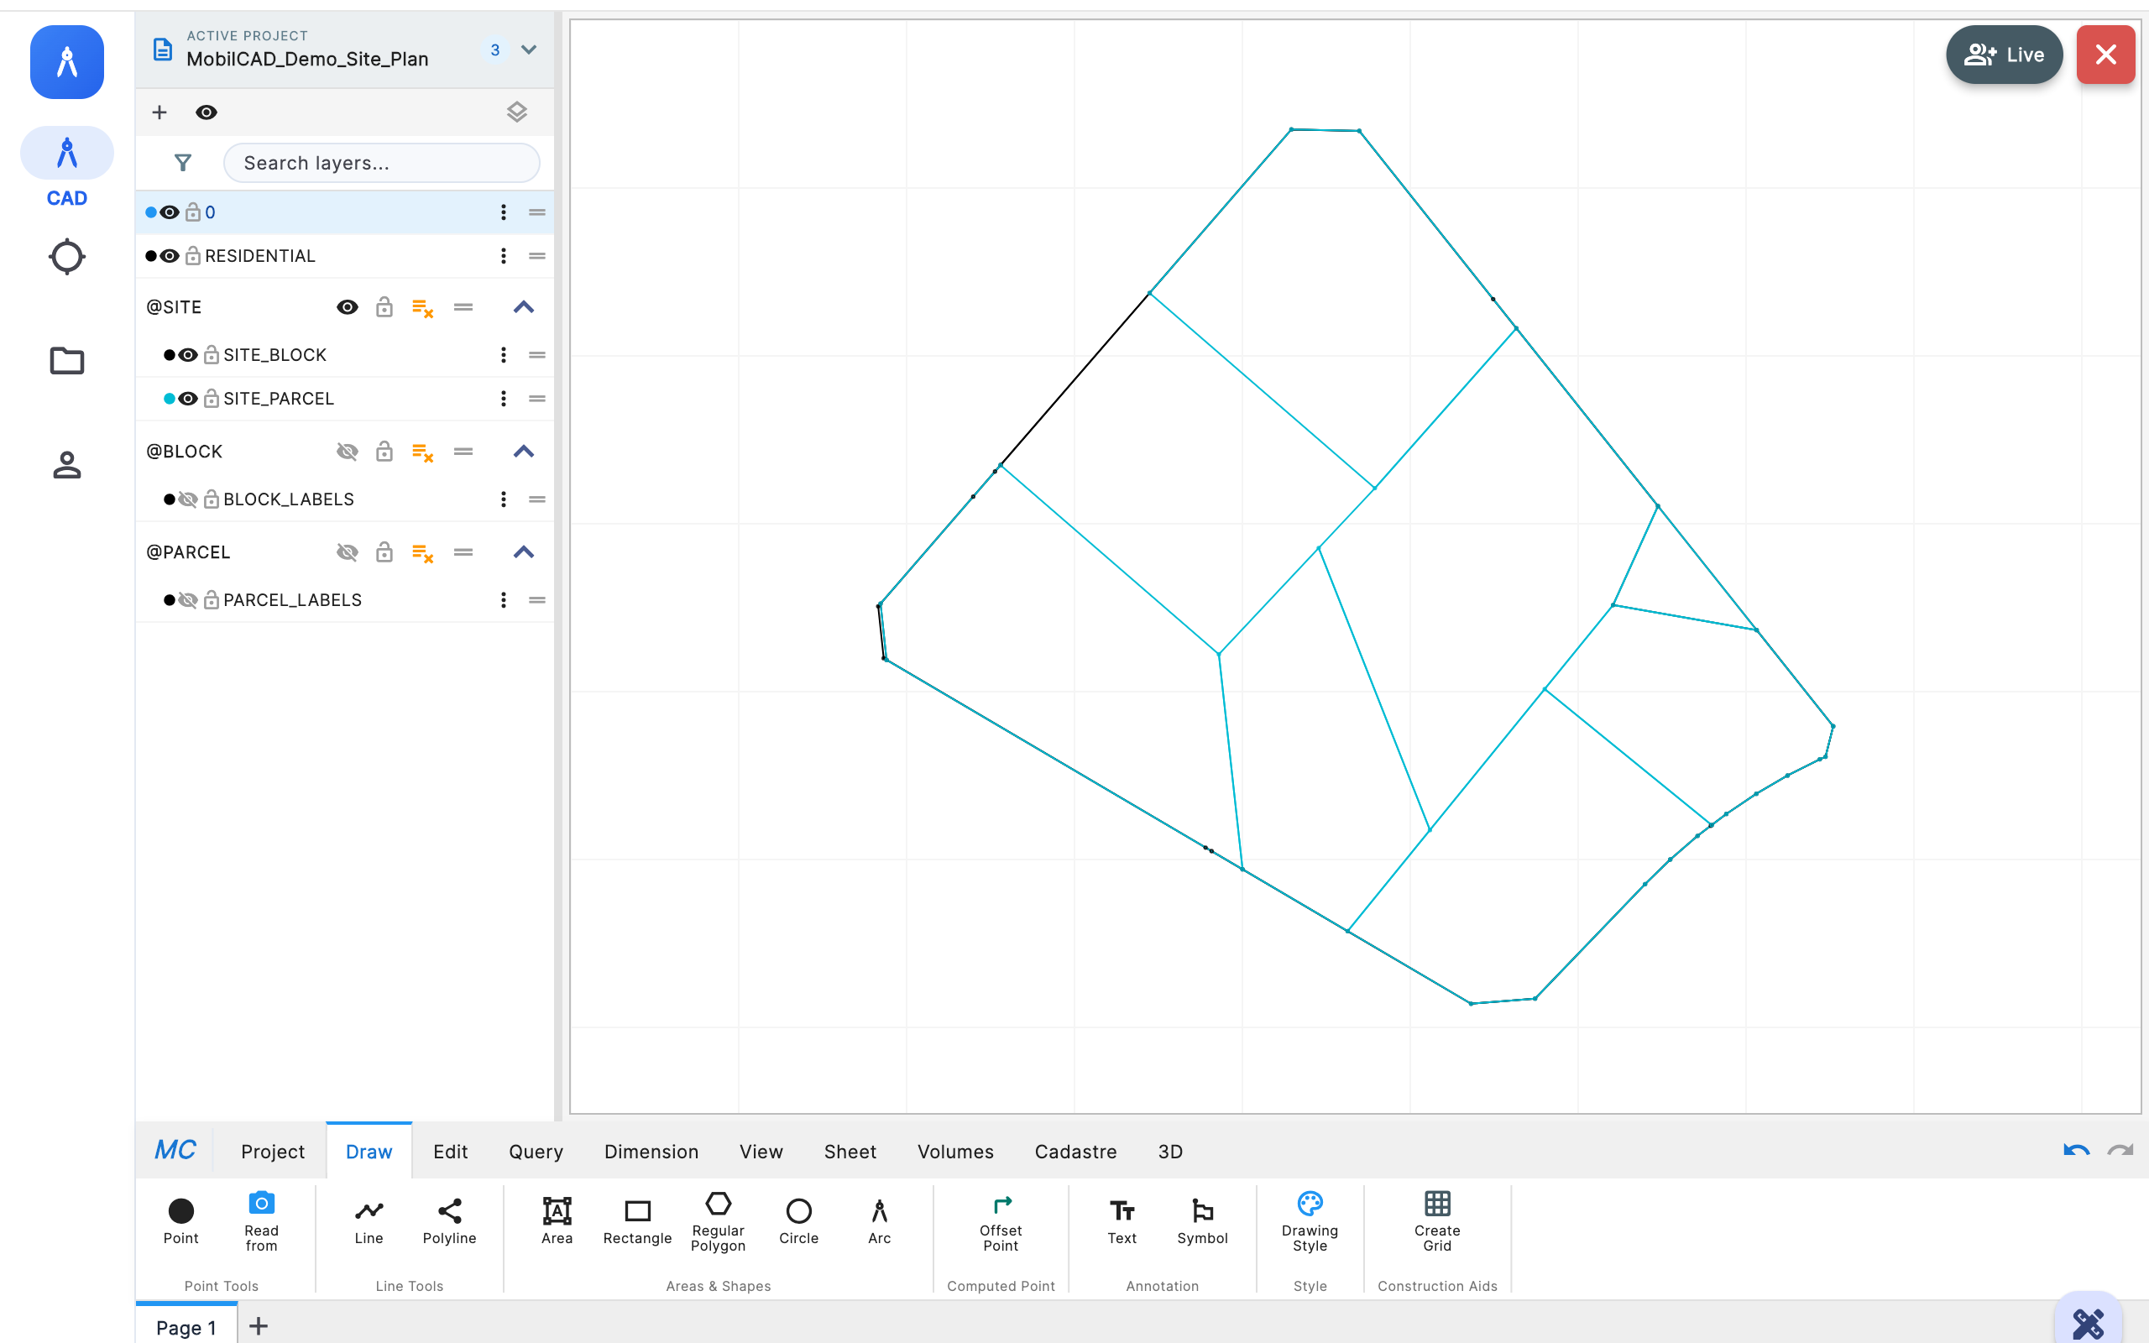Viewport: 2149px width, 1343px height.
Task: Open options menu for SITE_BLOCK layer
Action: (504, 354)
